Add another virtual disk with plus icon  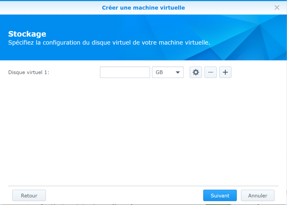(225, 72)
